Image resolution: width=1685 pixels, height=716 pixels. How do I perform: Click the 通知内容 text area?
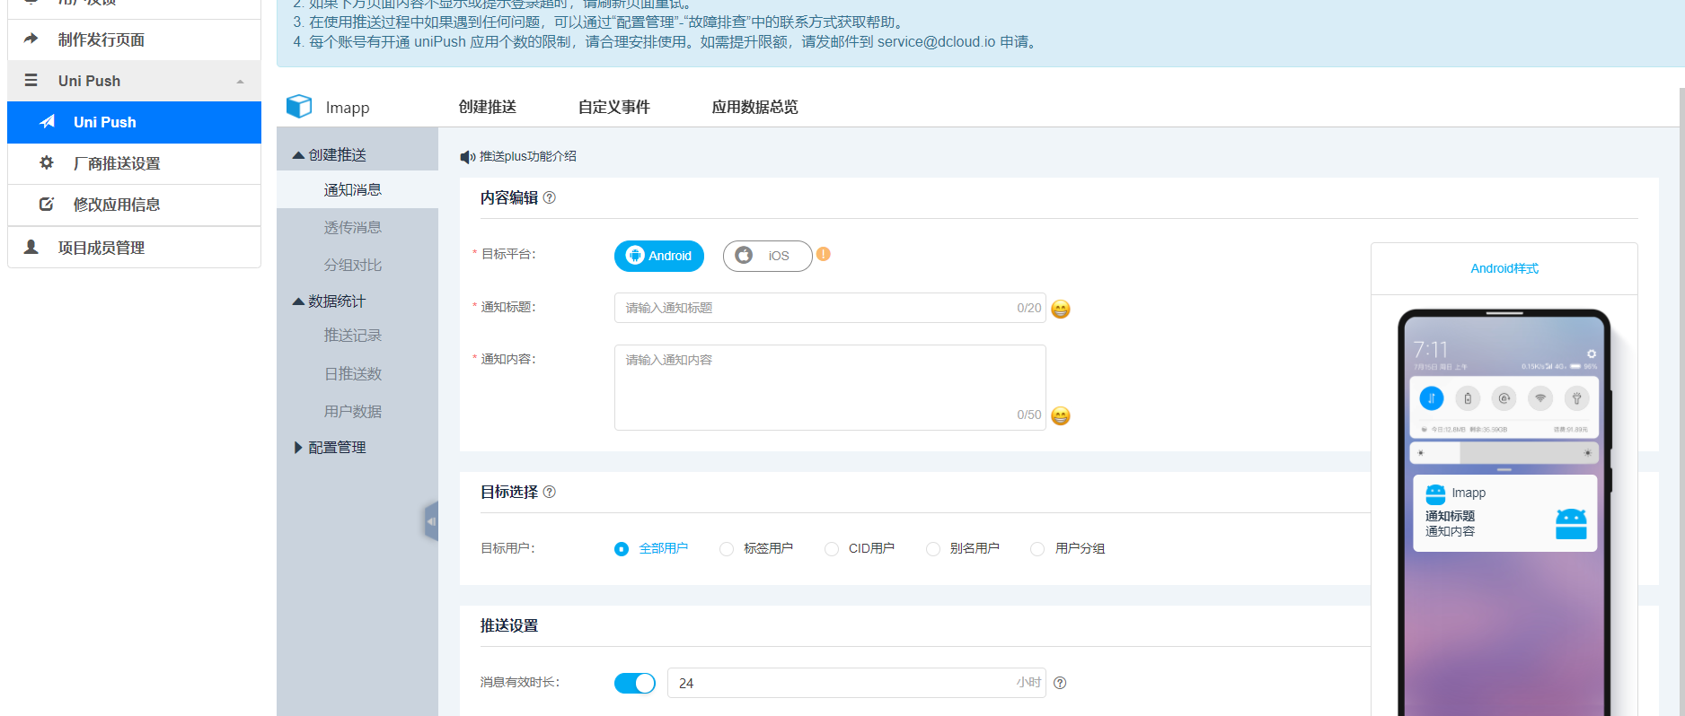[830, 388]
